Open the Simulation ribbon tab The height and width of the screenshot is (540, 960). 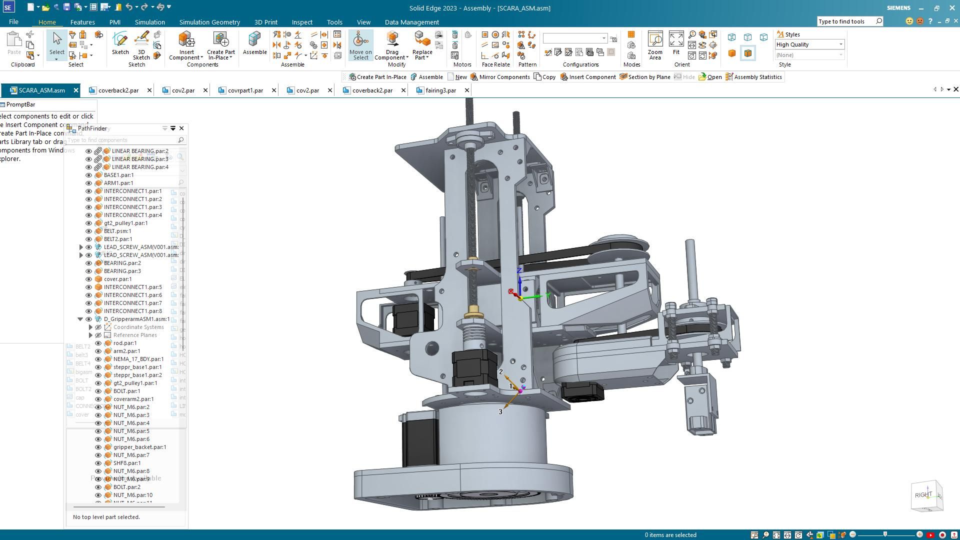pyautogui.click(x=149, y=22)
